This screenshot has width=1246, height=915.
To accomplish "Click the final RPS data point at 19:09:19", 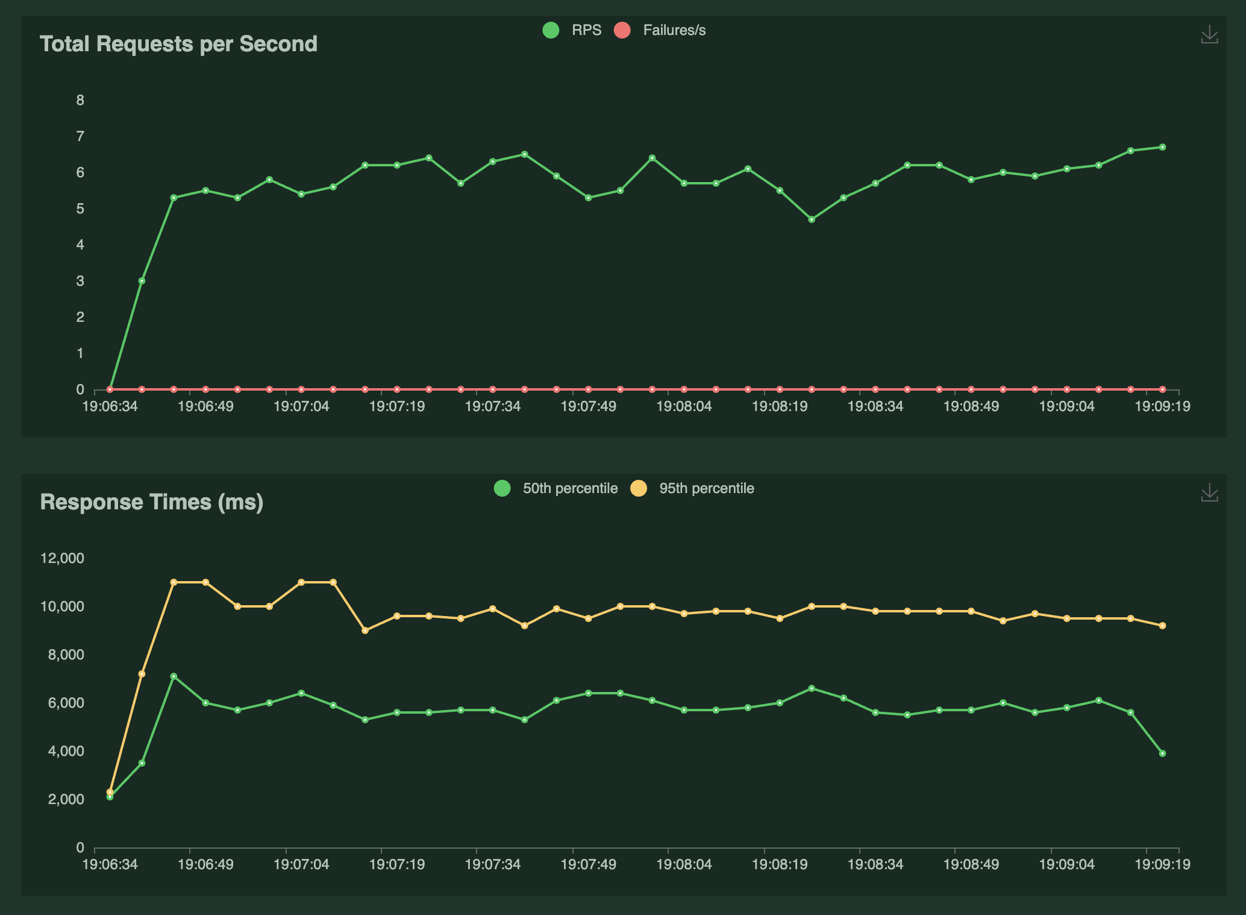I will point(1162,147).
